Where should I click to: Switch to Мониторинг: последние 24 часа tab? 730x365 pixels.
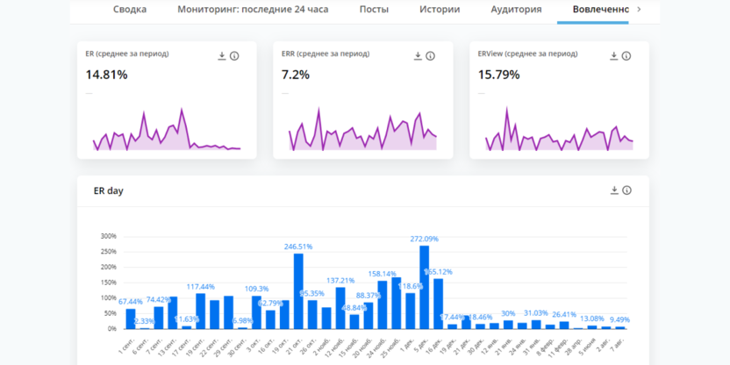pyautogui.click(x=253, y=10)
